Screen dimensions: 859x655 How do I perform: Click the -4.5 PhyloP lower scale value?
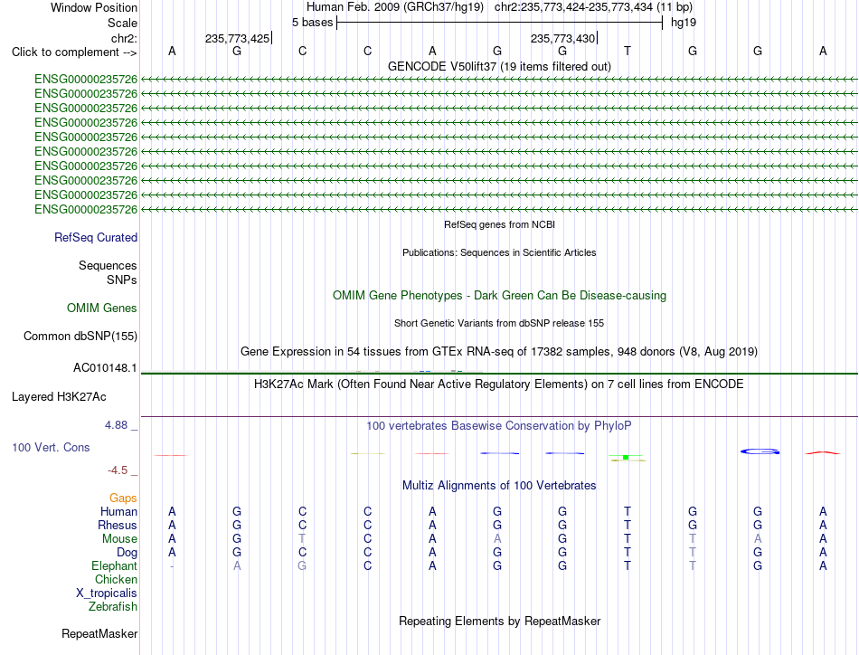[118, 470]
